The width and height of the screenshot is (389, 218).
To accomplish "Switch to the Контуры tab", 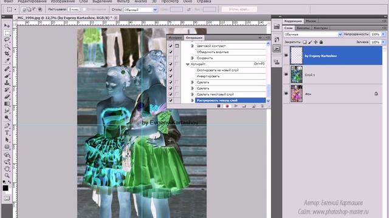I will coord(321,28).
